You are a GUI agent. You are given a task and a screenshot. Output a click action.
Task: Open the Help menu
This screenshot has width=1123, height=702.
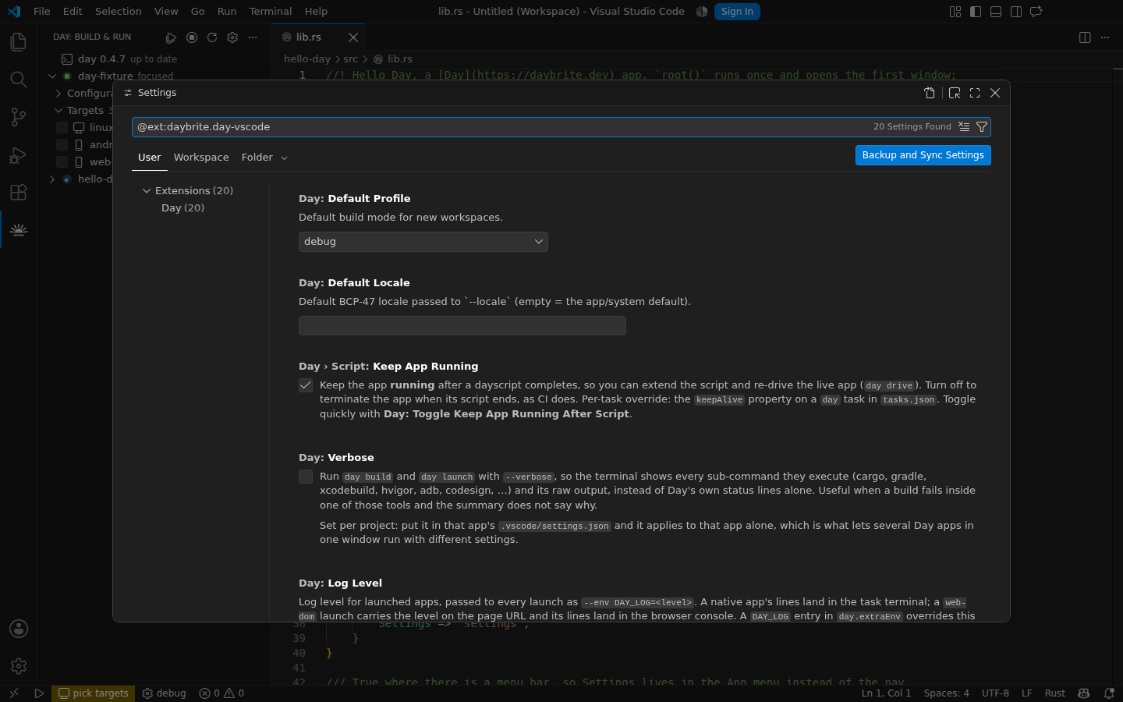pyautogui.click(x=316, y=12)
